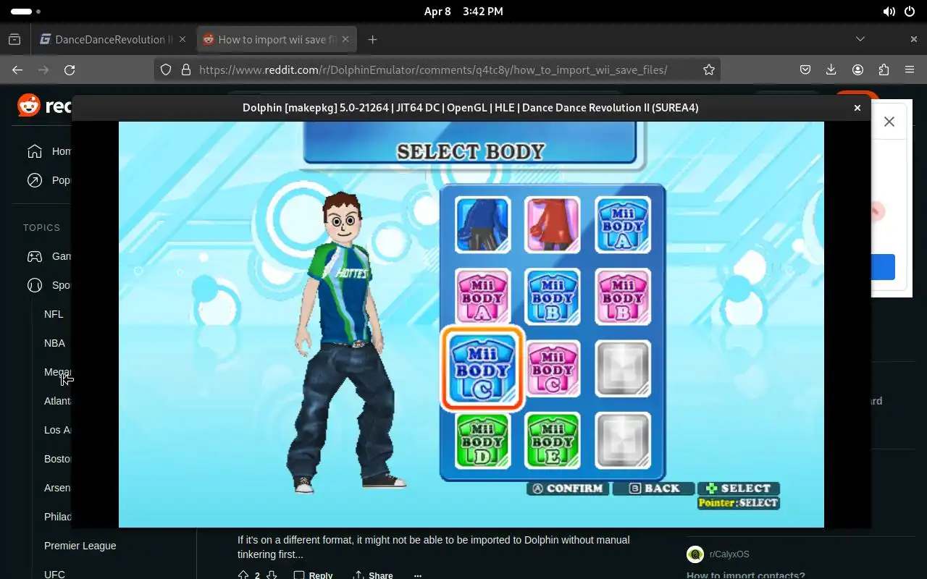Open the clock and calendar panel
Screen dimensions: 927x579
coord(463,12)
